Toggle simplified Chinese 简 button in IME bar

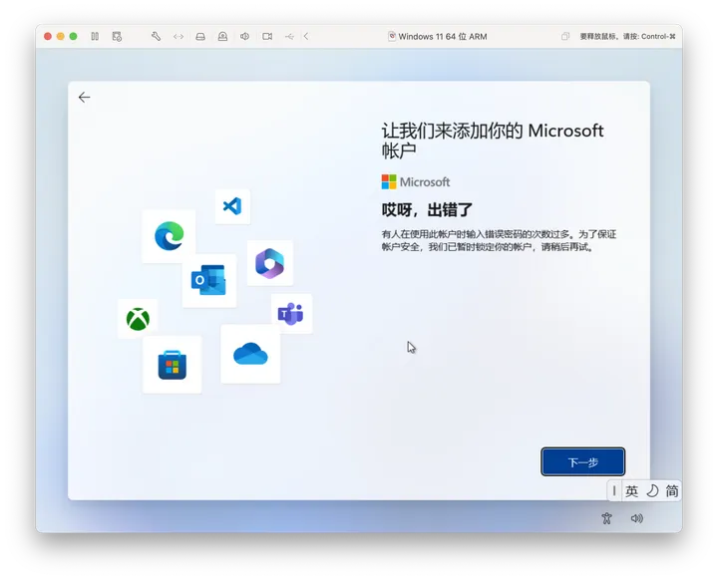[x=672, y=491]
